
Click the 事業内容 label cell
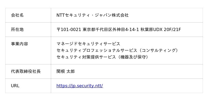point(28,50)
